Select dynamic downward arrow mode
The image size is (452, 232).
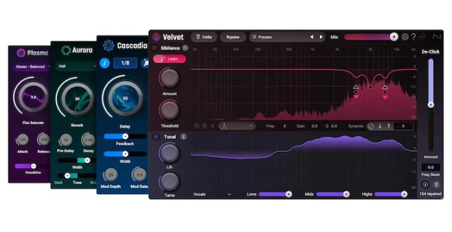[x=380, y=126]
